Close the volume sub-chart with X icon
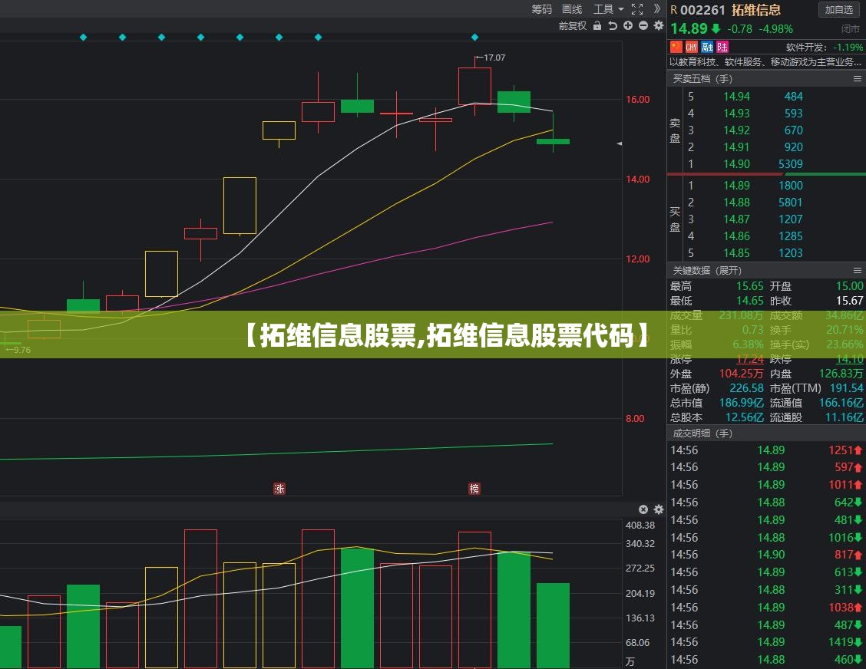866x669 pixels. tap(643, 509)
